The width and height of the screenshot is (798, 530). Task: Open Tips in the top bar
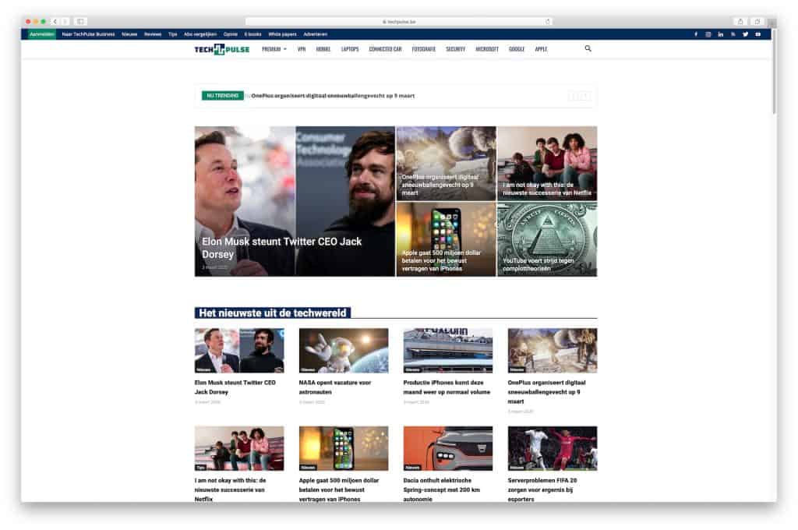[172, 34]
